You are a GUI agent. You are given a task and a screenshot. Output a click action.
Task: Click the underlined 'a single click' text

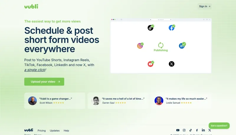35,70
